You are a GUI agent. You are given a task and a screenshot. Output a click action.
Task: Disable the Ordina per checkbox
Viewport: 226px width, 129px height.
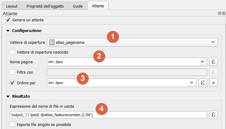13,82
